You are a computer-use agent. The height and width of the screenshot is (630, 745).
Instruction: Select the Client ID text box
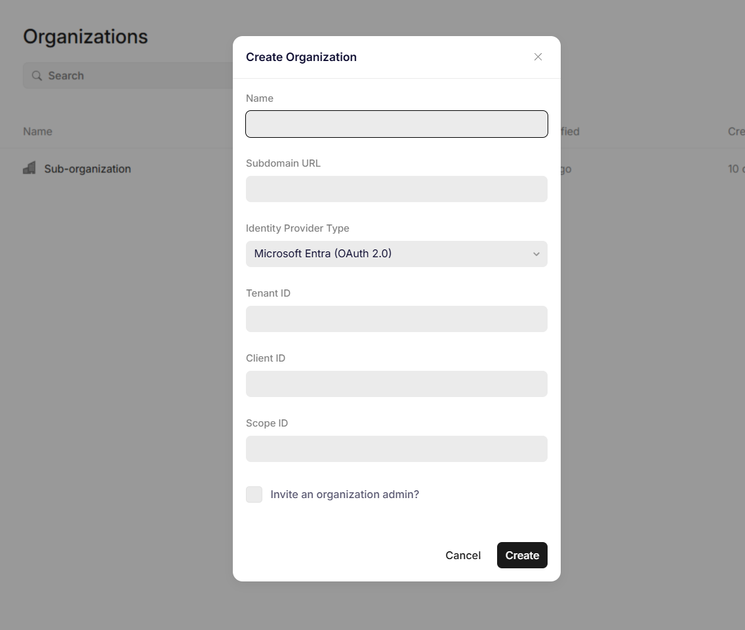(397, 384)
